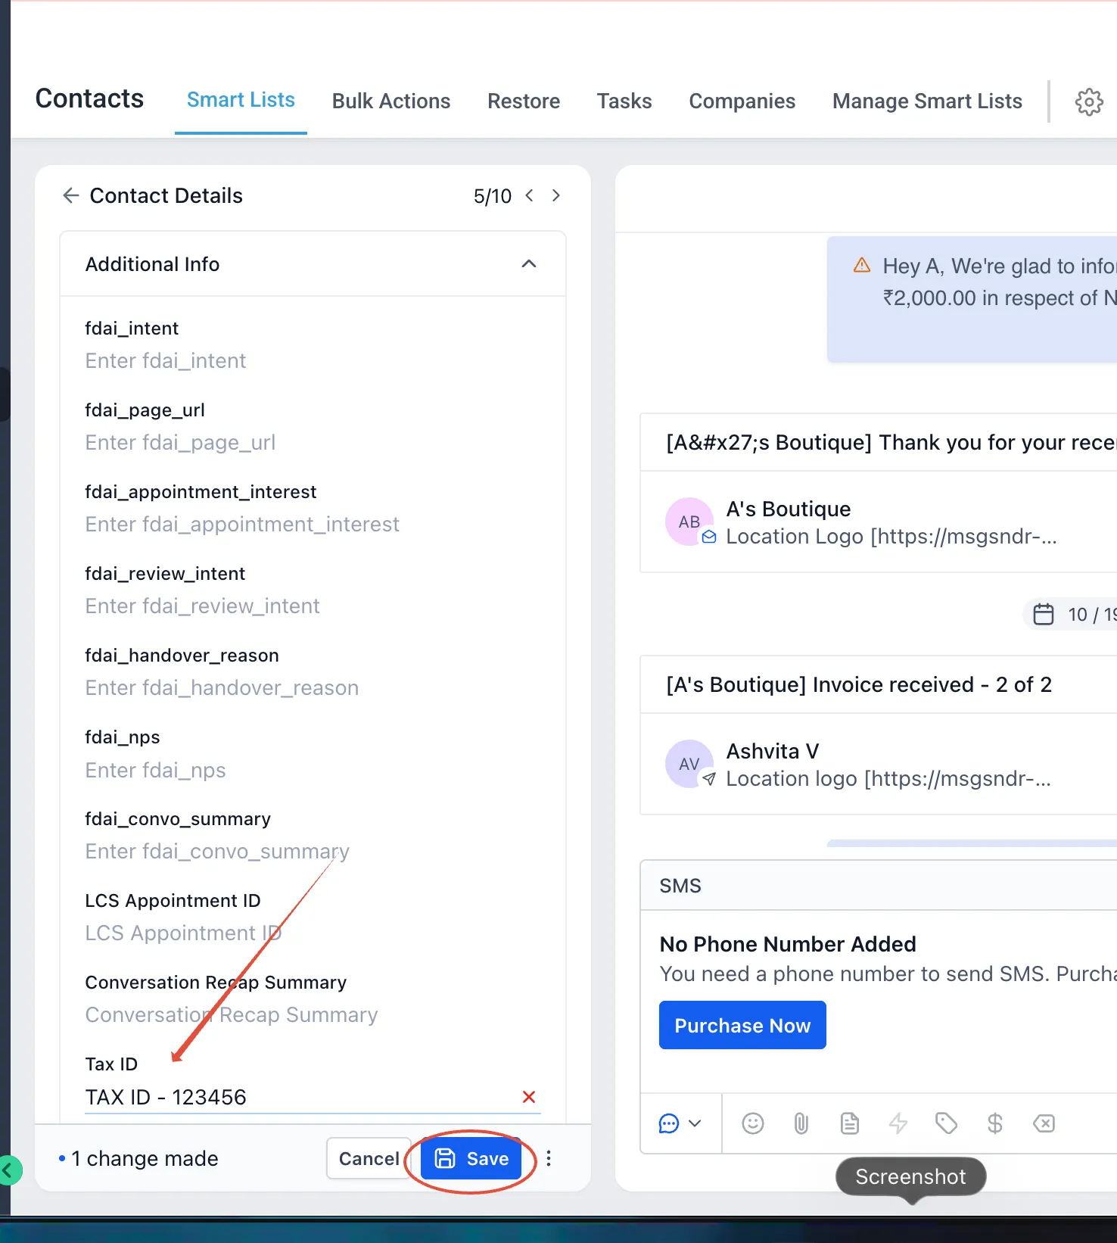Click the attachment paperclip icon
Image resolution: width=1117 pixels, height=1243 pixels.
[x=801, y=1123]
